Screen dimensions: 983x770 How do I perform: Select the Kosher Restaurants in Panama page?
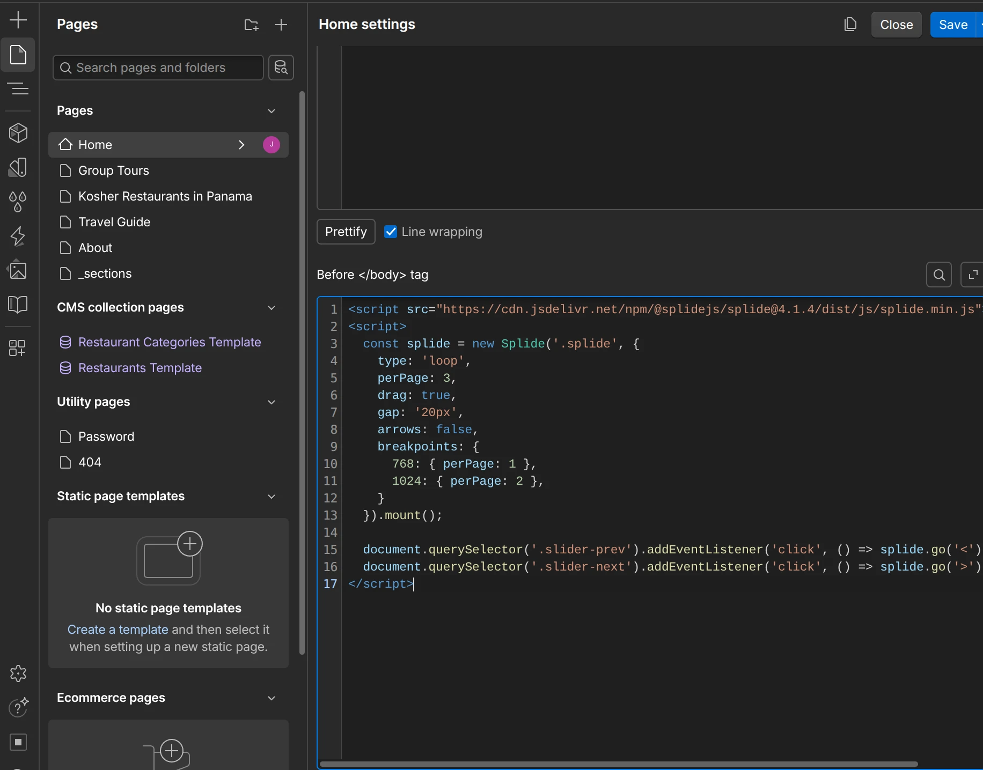pos(168,196)
